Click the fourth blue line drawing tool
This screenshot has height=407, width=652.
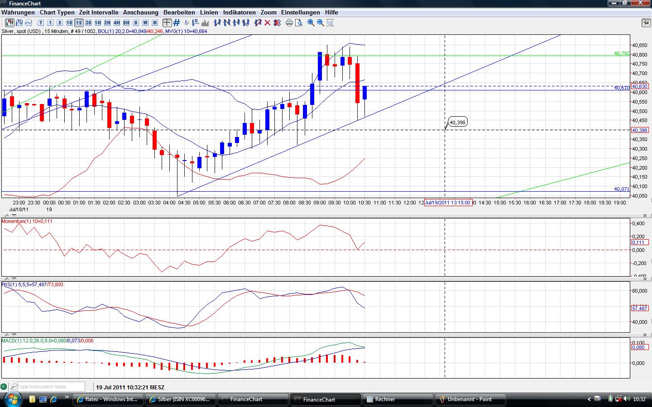(246, 23)
